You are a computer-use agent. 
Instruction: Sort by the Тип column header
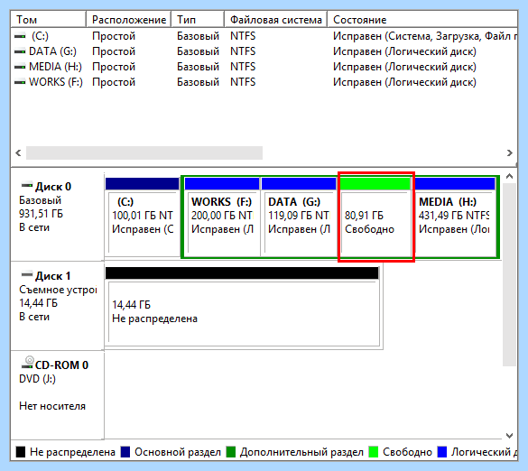(198, 20)
